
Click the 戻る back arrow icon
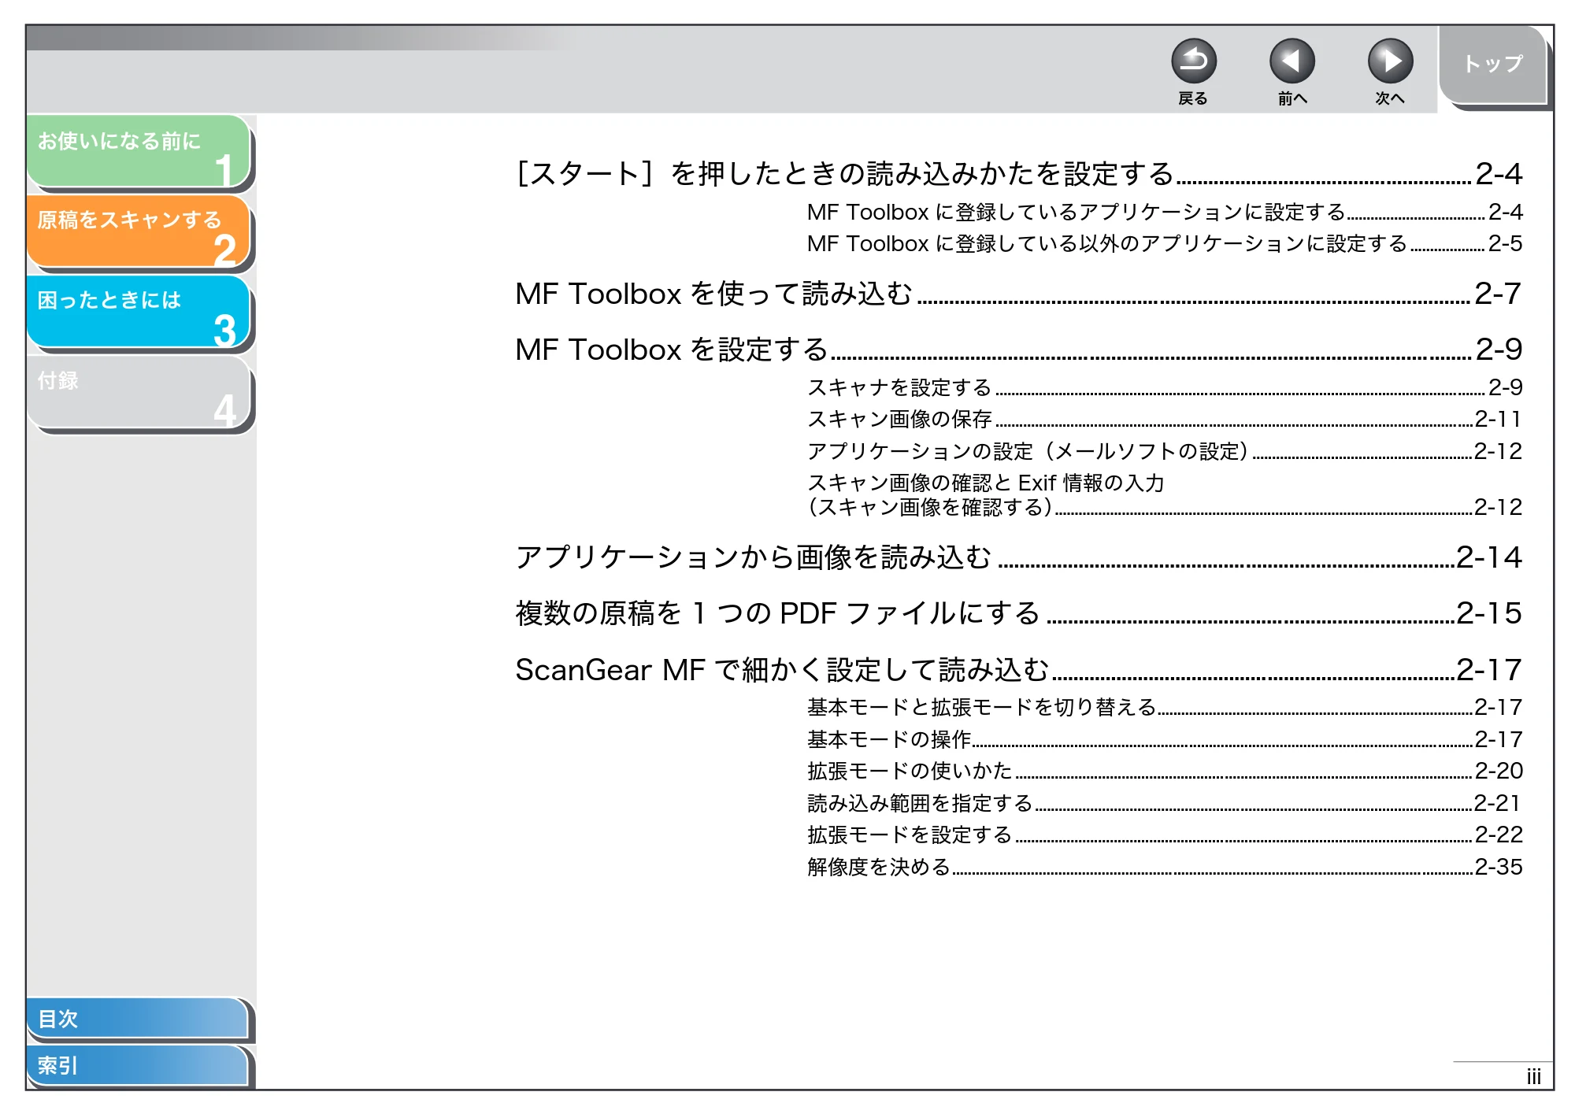pyautogui.click(x=1193, y=61)
